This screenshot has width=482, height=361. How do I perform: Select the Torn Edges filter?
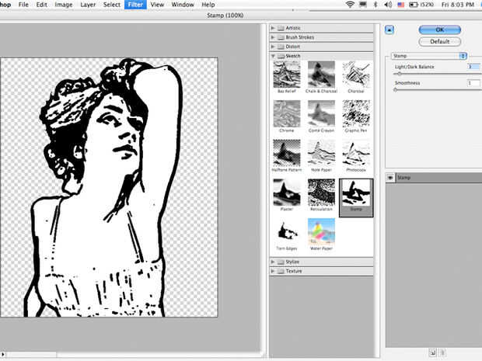tap(287, 231)
